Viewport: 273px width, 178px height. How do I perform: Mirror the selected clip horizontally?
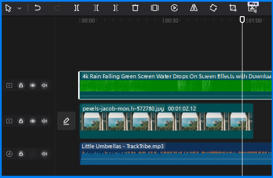pyautogui.click(x=194, y=8)
